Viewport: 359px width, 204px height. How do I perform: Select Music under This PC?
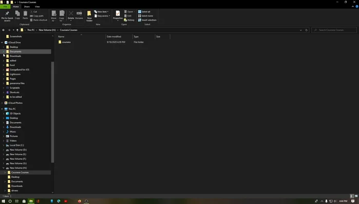[13, 132]
